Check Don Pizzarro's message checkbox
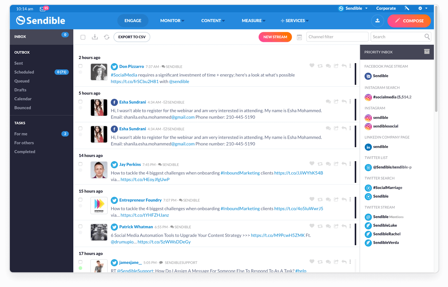The height and width of the screenshot is (287, 448). 80,66
